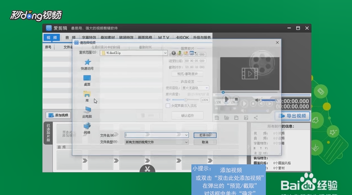Select 网络 network location
This screenshot has width=352, height=195.
[x=87, y=128]
